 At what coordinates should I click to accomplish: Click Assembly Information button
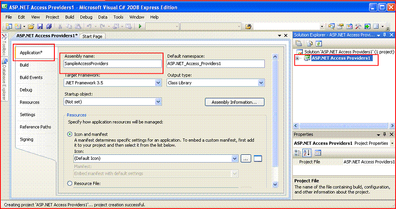coord(234,102)
